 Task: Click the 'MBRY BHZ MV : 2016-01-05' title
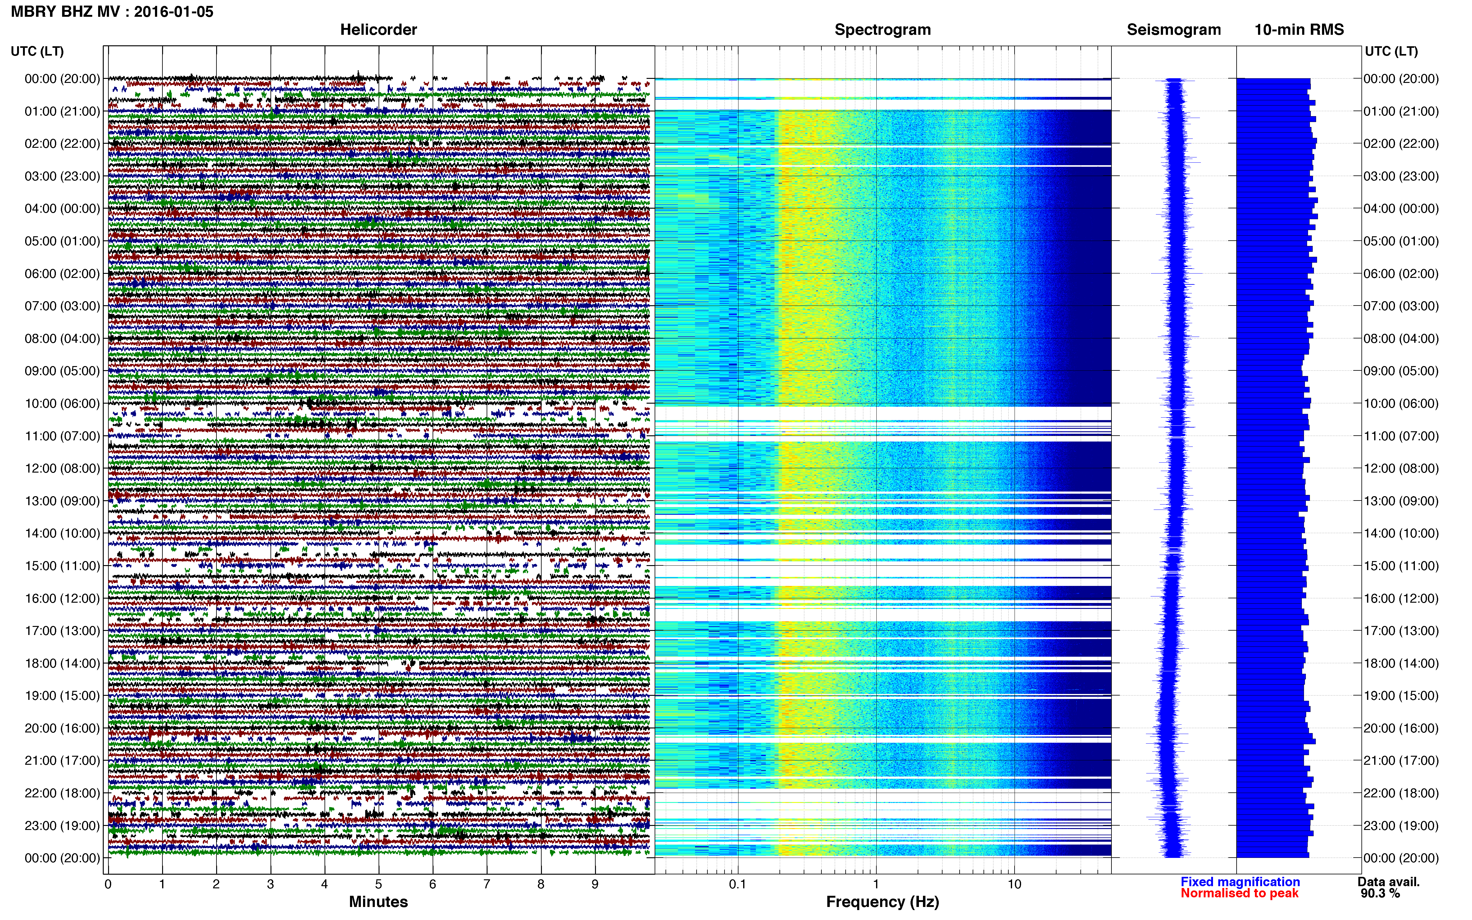point(112,11)
